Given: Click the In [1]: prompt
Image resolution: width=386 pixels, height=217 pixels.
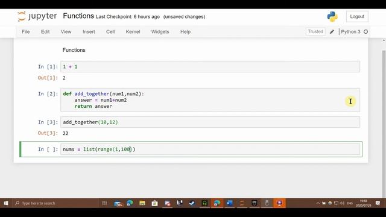Looking at the screenshot, I should click(48, 67).
